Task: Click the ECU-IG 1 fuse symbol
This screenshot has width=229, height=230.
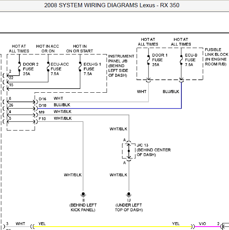Action: [x=80, y=67]
